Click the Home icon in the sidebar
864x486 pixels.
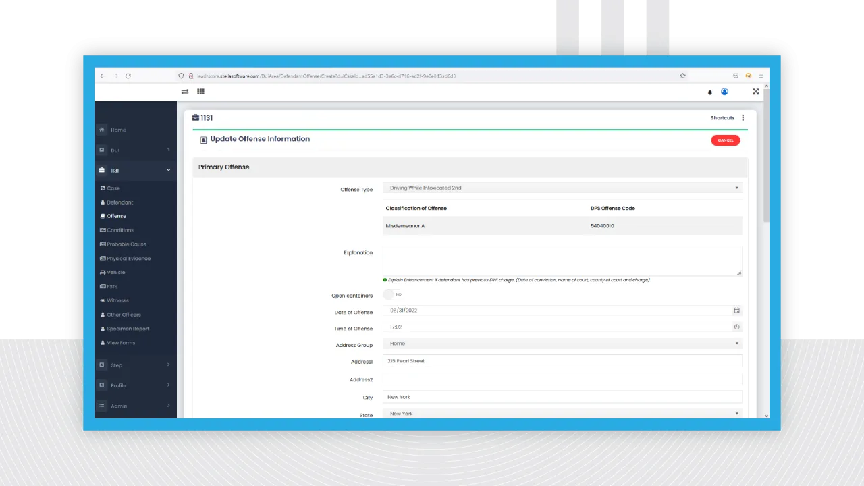tap(102, 130)
